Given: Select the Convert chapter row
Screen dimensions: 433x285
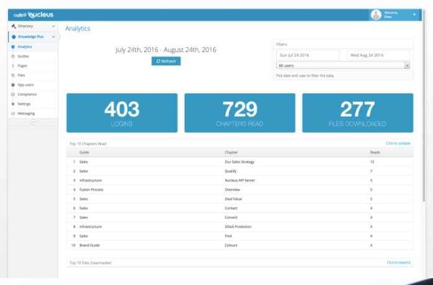Looking at the screenshot, I should pos(239,217).
